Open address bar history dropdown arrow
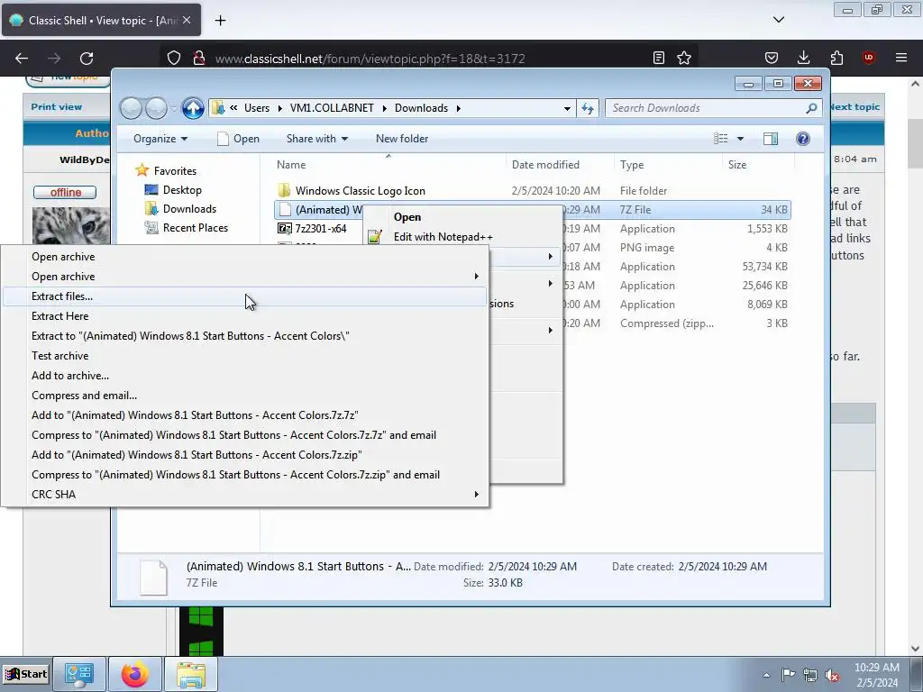This screenshot has height=692, width=923. click(x=567, y=109)
